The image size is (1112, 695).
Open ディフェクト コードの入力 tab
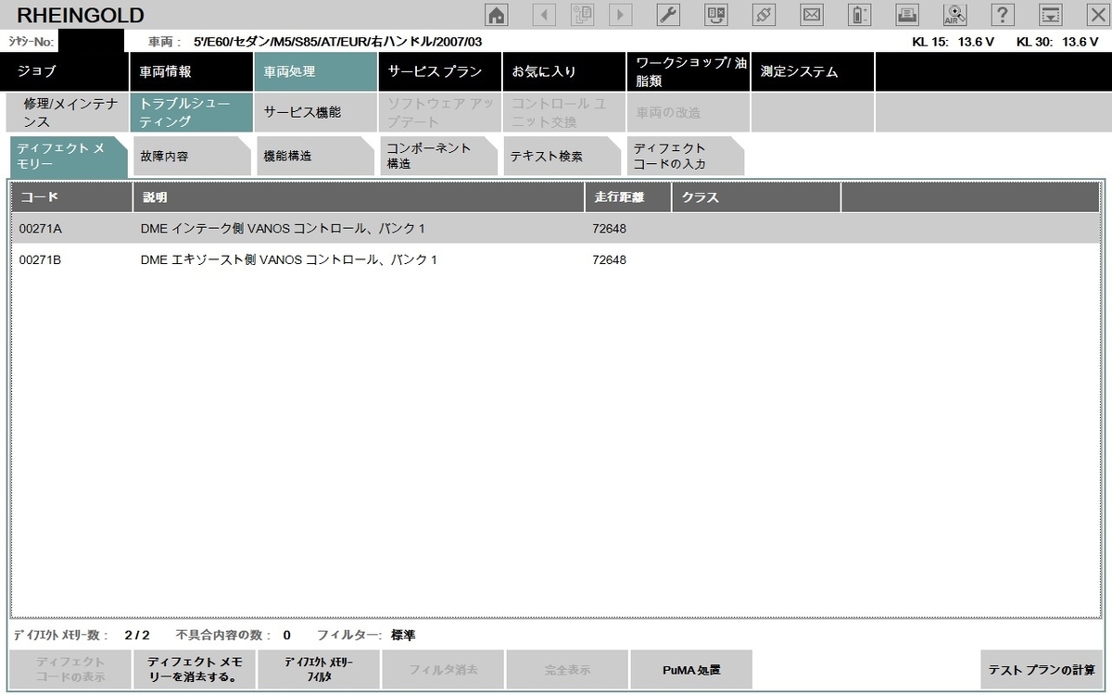click(x=686, y=157)
